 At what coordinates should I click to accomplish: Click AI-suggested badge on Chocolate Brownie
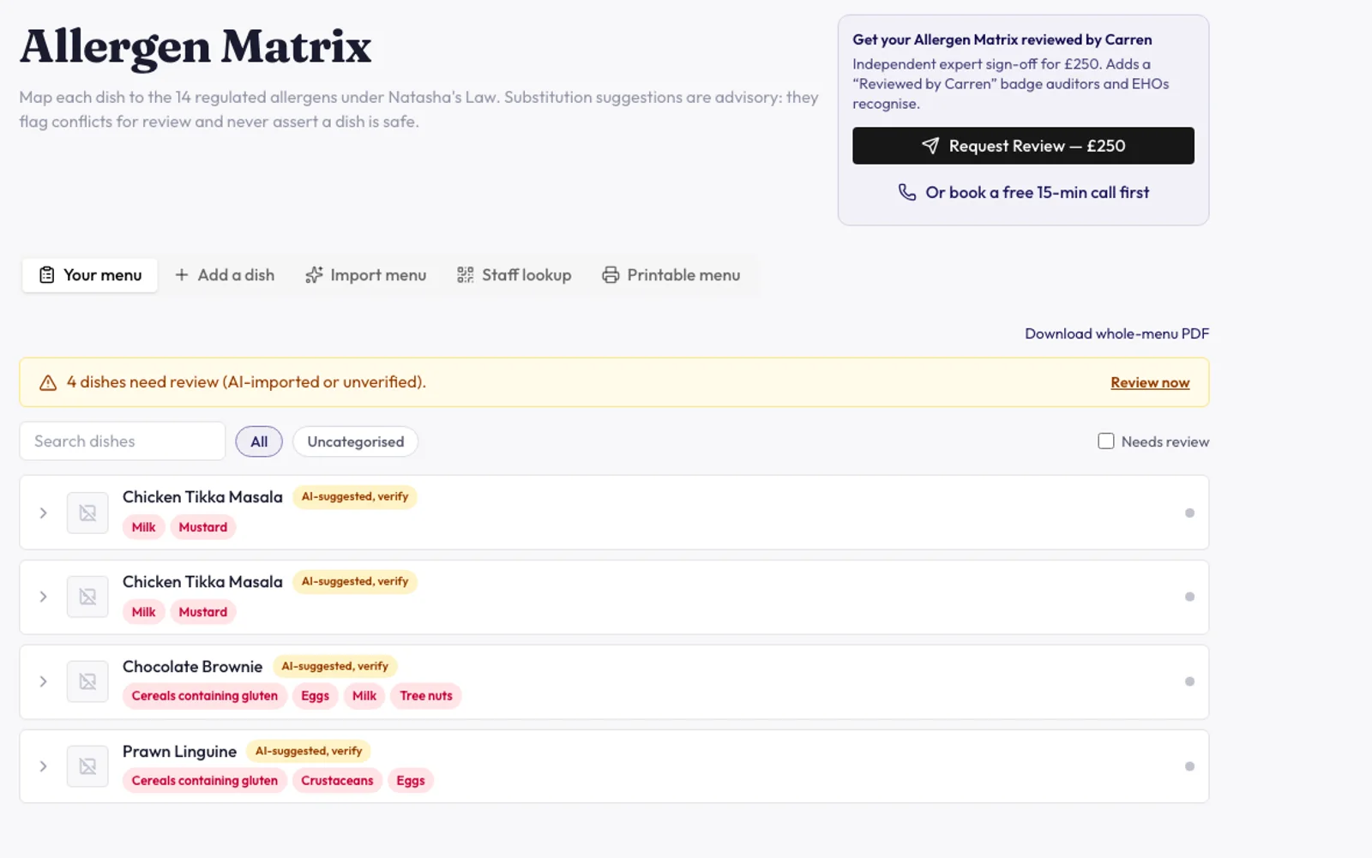click(334, 666)
